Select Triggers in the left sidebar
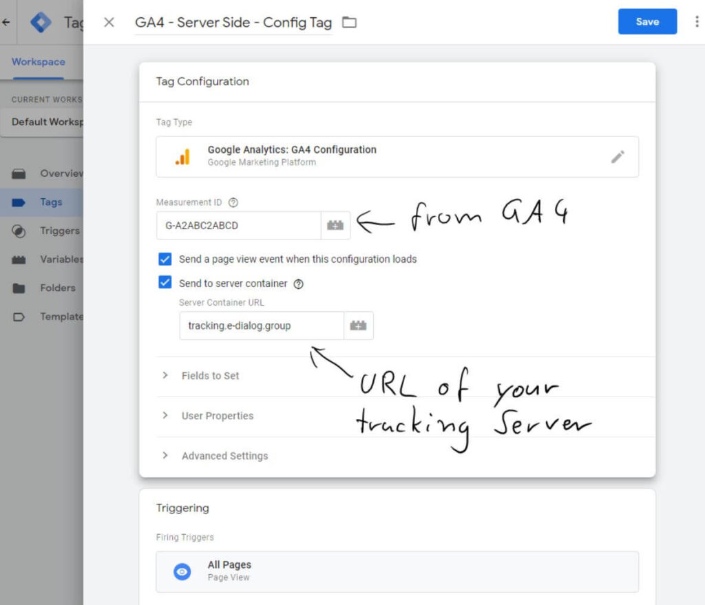Screen dimensions: 705x605 [x=60, y=231]
